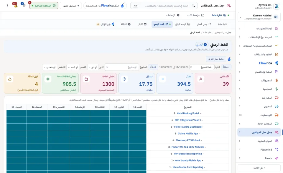This screenshot has width=283, height=173.
Task: Click the calendar icon on إجمالي الطاقة card
Action: tap(86, 79)
